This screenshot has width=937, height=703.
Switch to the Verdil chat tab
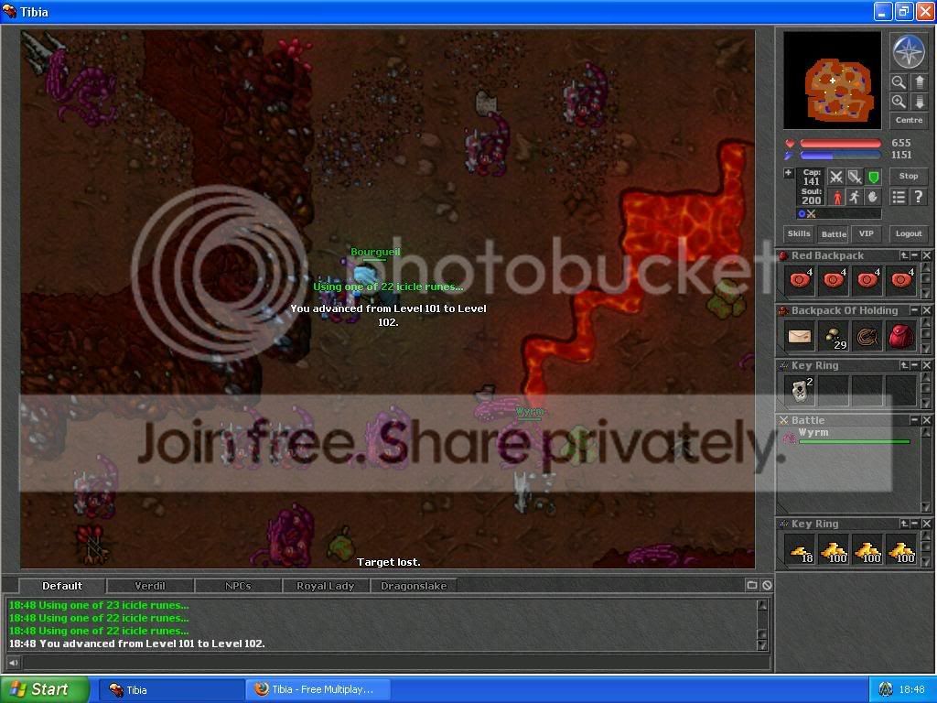[150, 586]
